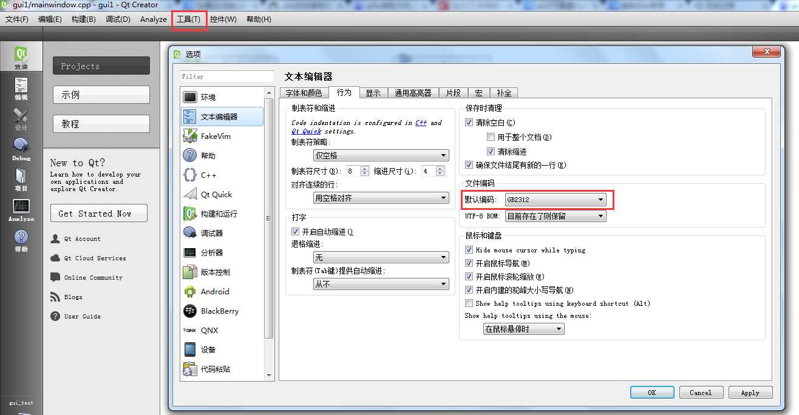This screenshot has height=415, width=799.
Task: Switch to 片段 tab
Action: [453, 93]
